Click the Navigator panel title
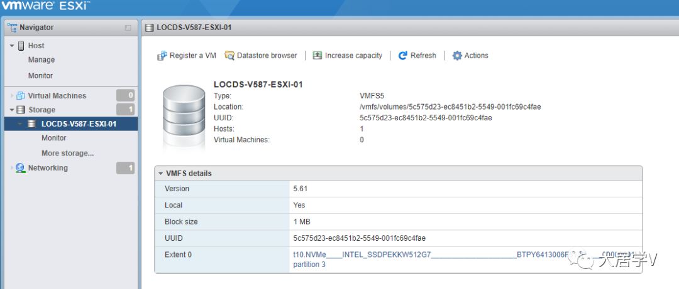This screenshot has height=289, width=679. pyautogui.click(x=36, y=28)
